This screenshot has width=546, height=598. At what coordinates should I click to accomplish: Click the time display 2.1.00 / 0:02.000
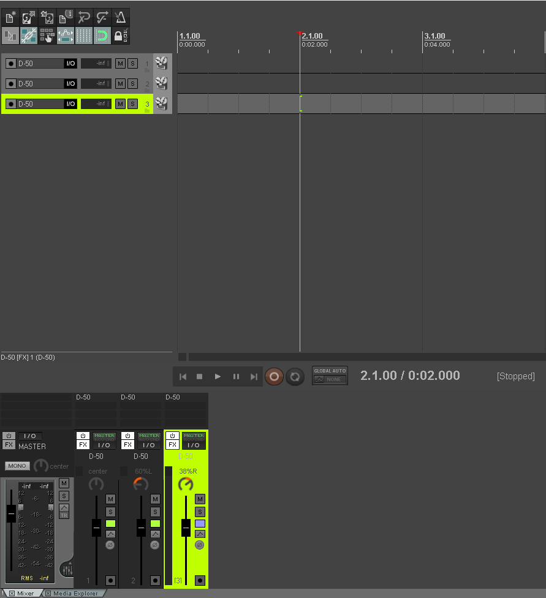(x=410, y=376)
